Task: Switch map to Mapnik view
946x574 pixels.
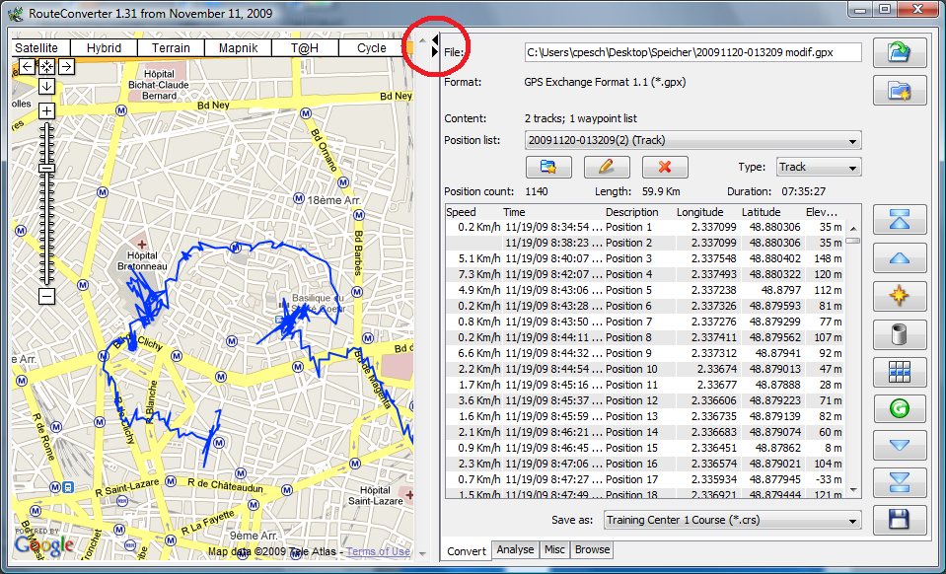Action: point(239,48)
